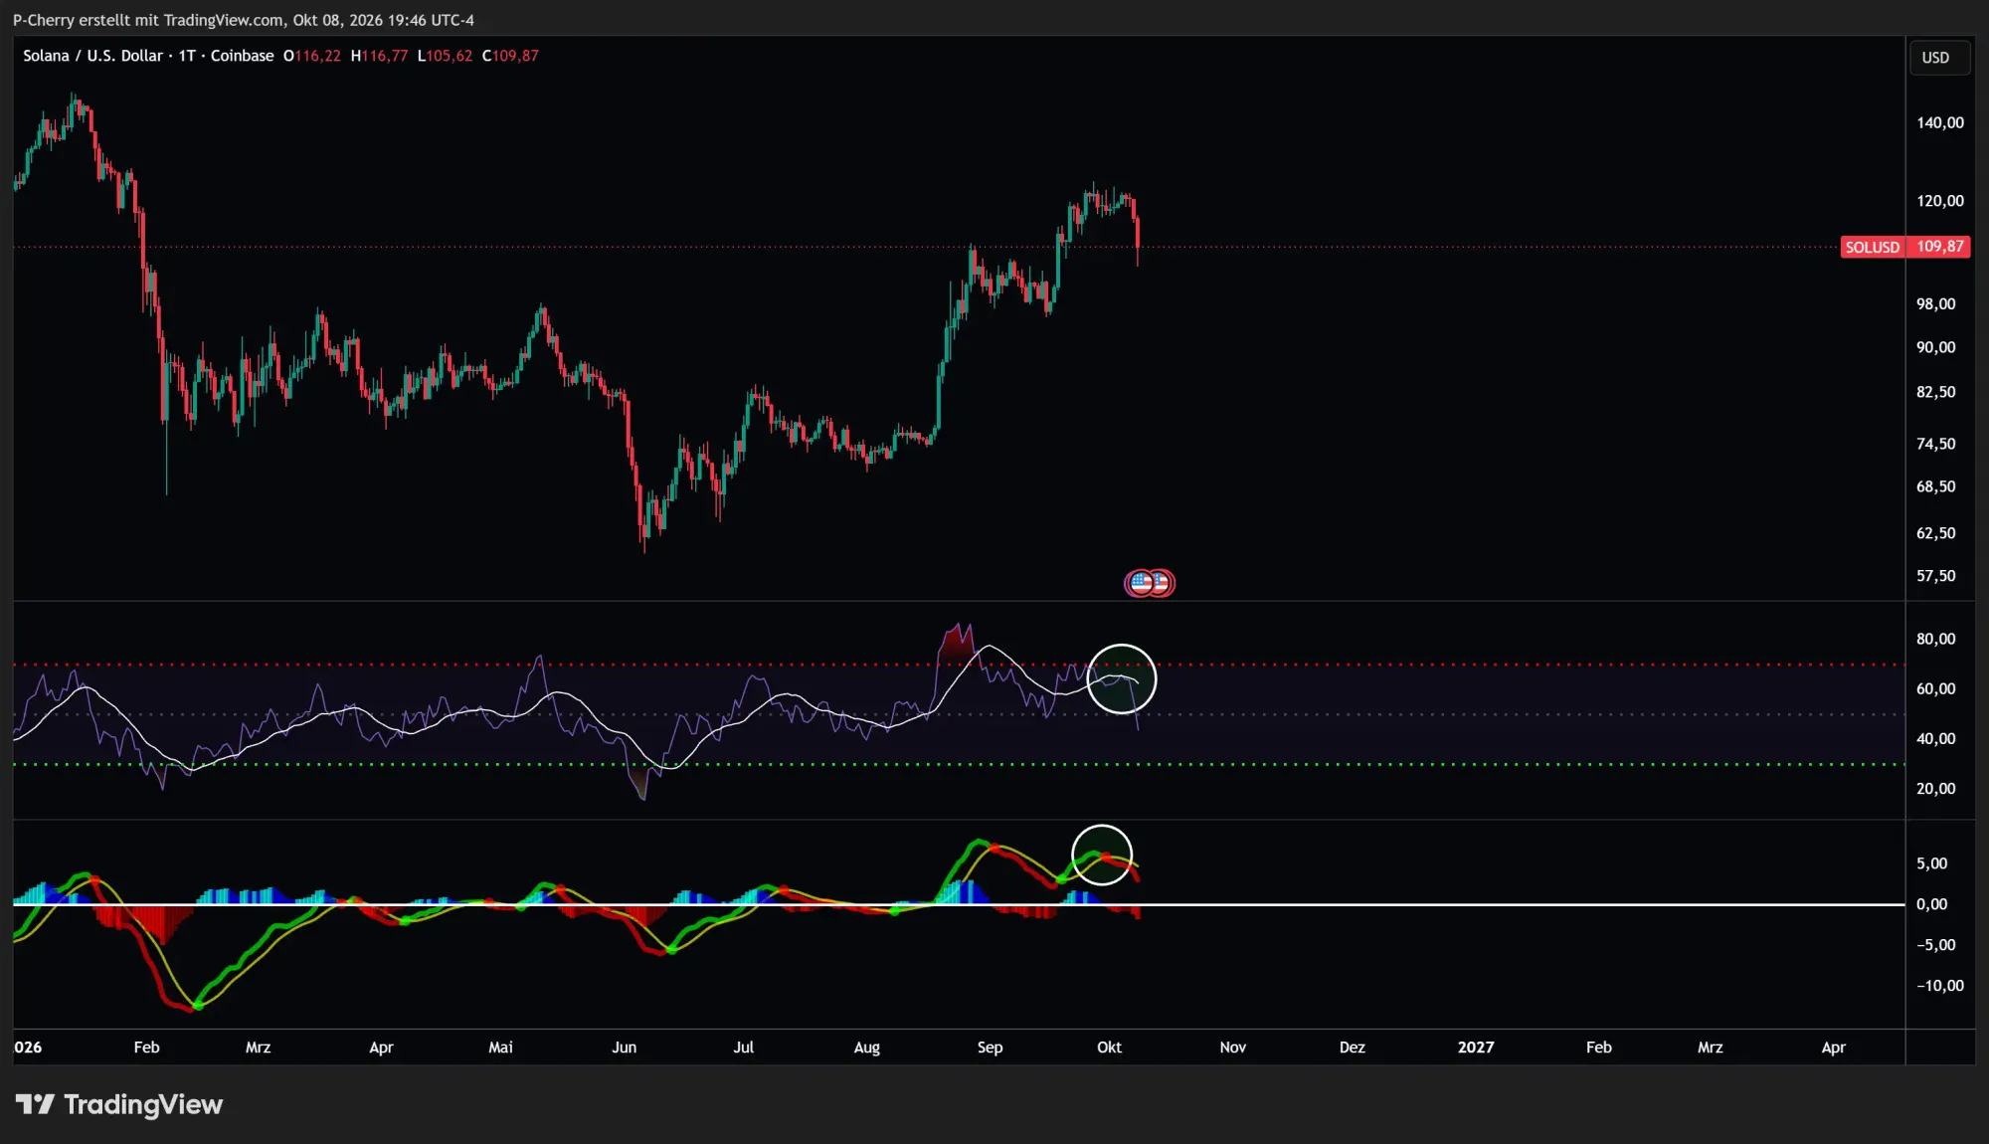Click the low value L105,62

pos(445,56)
